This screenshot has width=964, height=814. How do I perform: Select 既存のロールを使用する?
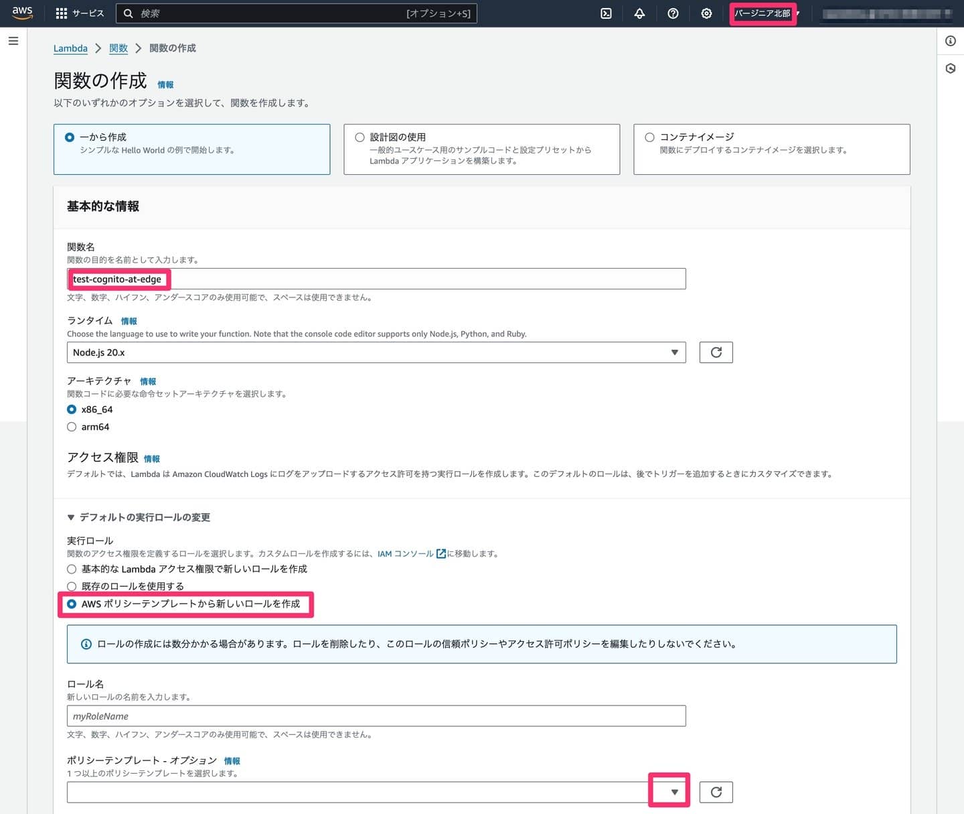pos(72,586)
